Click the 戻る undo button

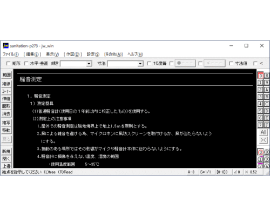click(6, 139)
